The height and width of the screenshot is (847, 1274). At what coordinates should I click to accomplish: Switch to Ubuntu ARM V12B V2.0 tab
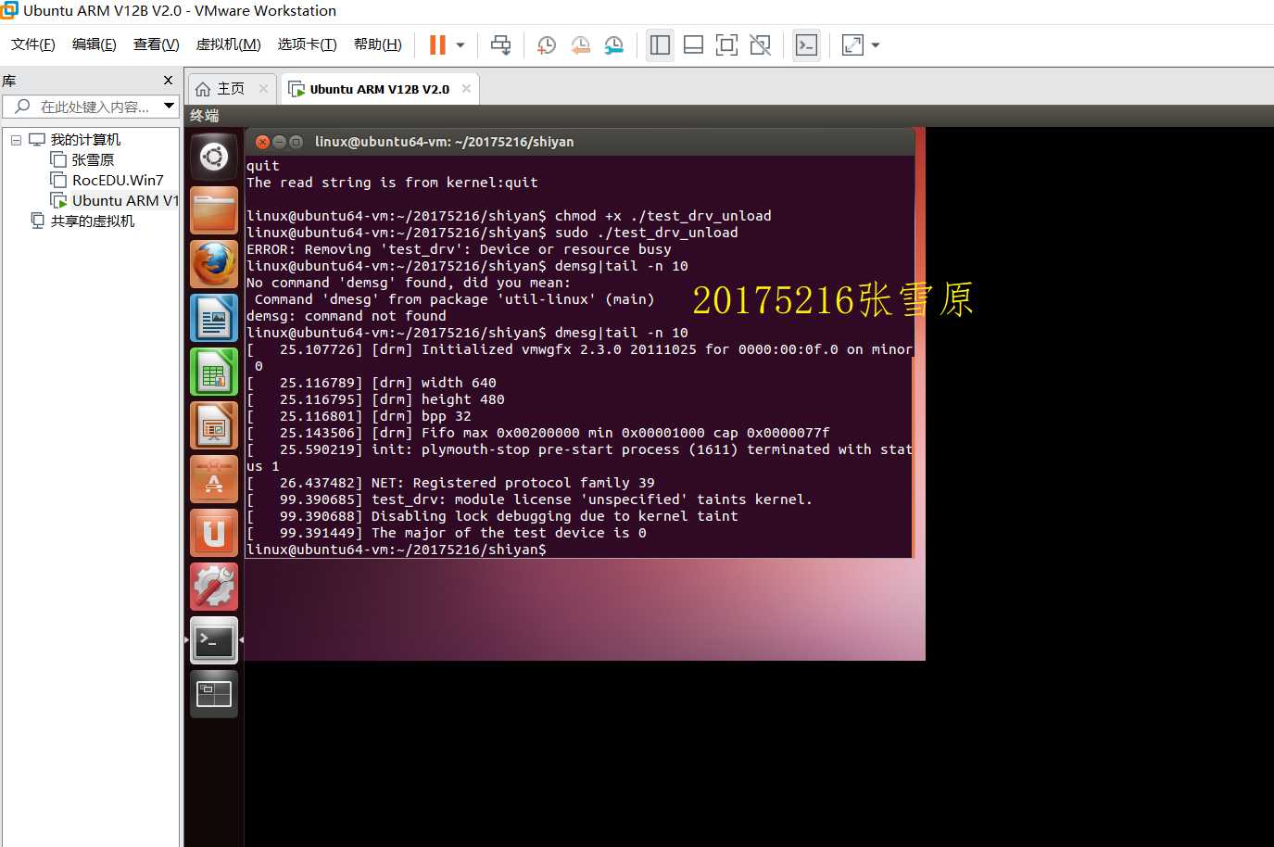point(379,89)
